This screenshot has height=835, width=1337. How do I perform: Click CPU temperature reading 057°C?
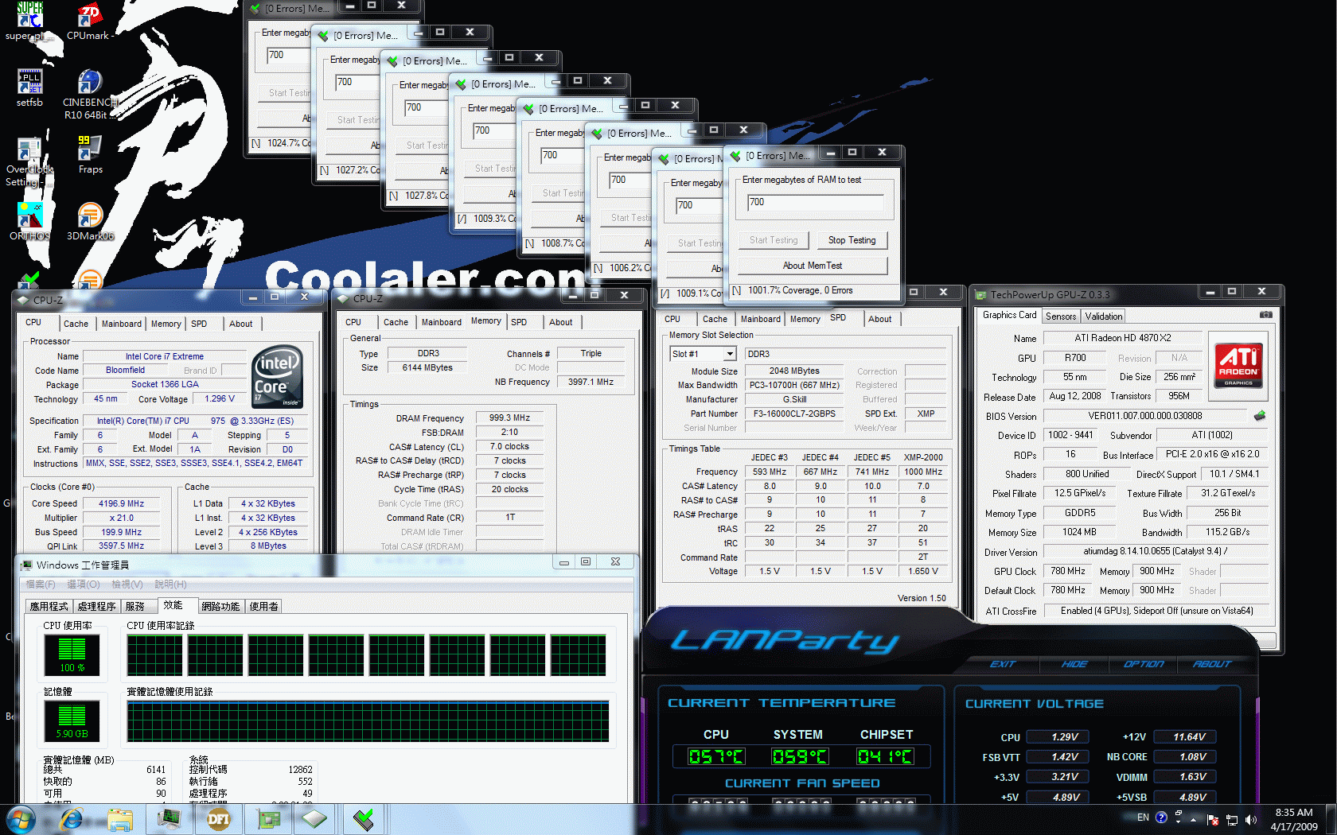[717, 756]
